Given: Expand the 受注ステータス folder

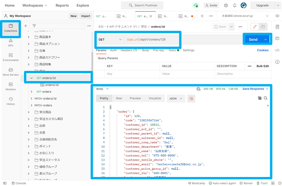Looking at the screenshot, I should pyautogui.click(x=28, y=160).
